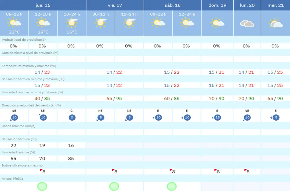The height and width of the screenshot is (193, 290).
Task: Click the sensación térmica value 22
Action: click(x=13, y=145)
